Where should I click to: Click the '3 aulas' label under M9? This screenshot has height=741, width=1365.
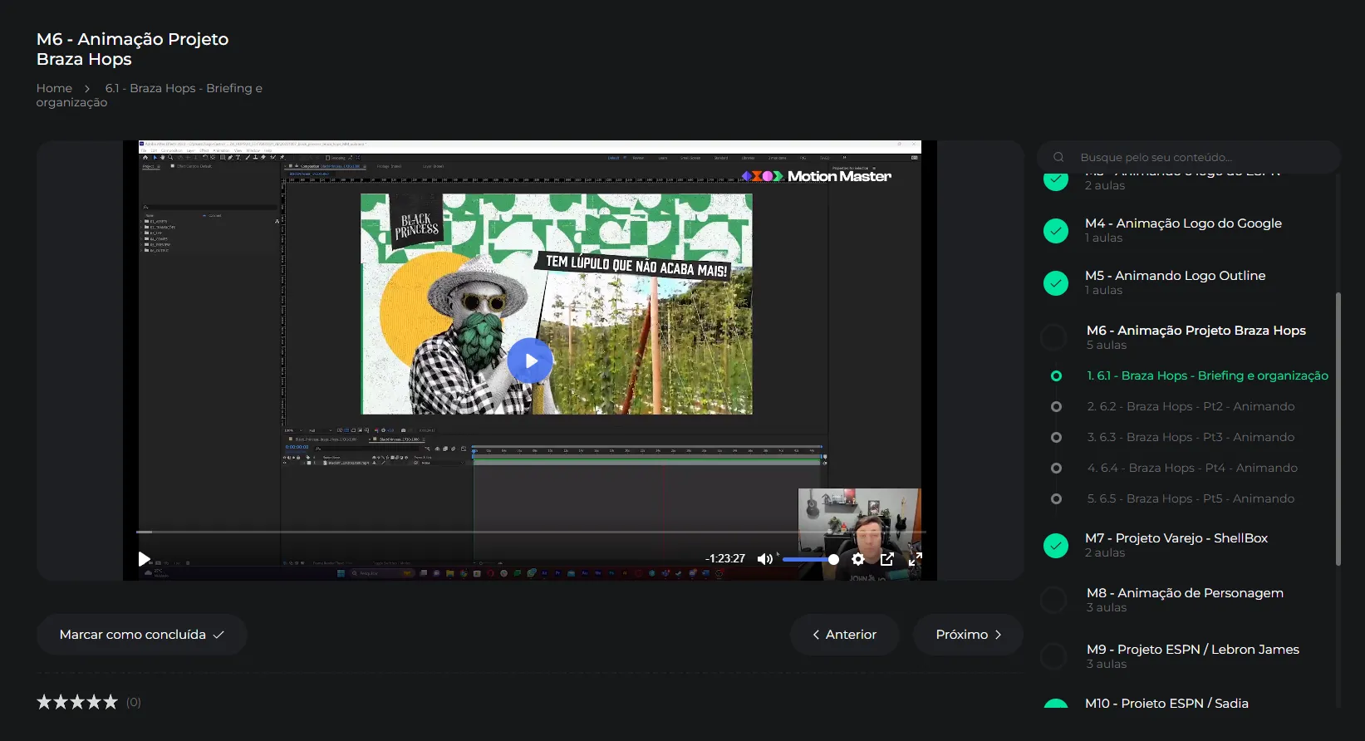coord(1107,665)
